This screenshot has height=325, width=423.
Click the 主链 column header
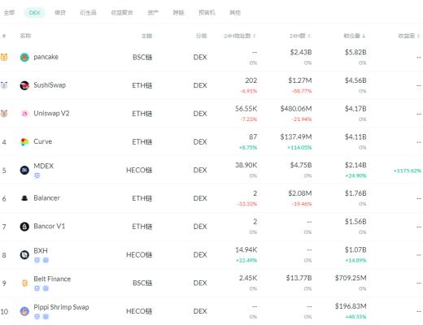point(146,36)
